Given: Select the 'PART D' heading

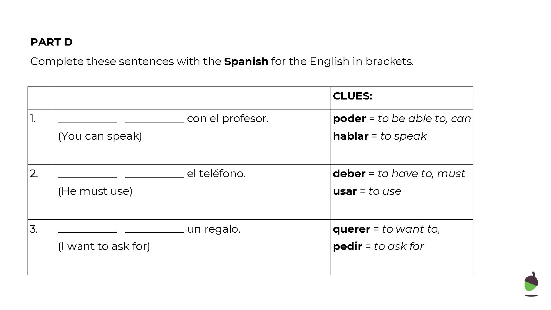Looking at the screenshot, I should (51, 42).
